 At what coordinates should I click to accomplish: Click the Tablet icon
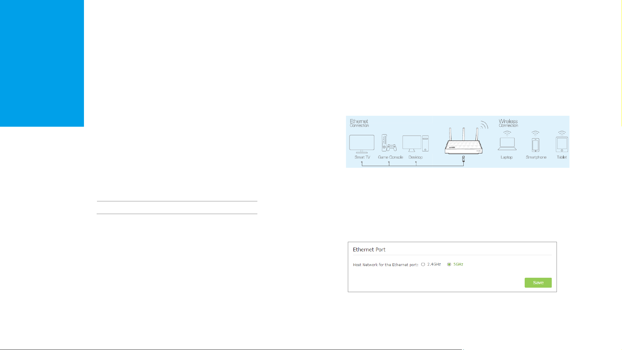tap(562, 145)
